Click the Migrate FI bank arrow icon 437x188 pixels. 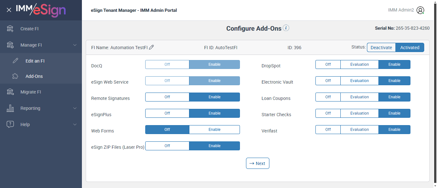click(x=10, y=92)
